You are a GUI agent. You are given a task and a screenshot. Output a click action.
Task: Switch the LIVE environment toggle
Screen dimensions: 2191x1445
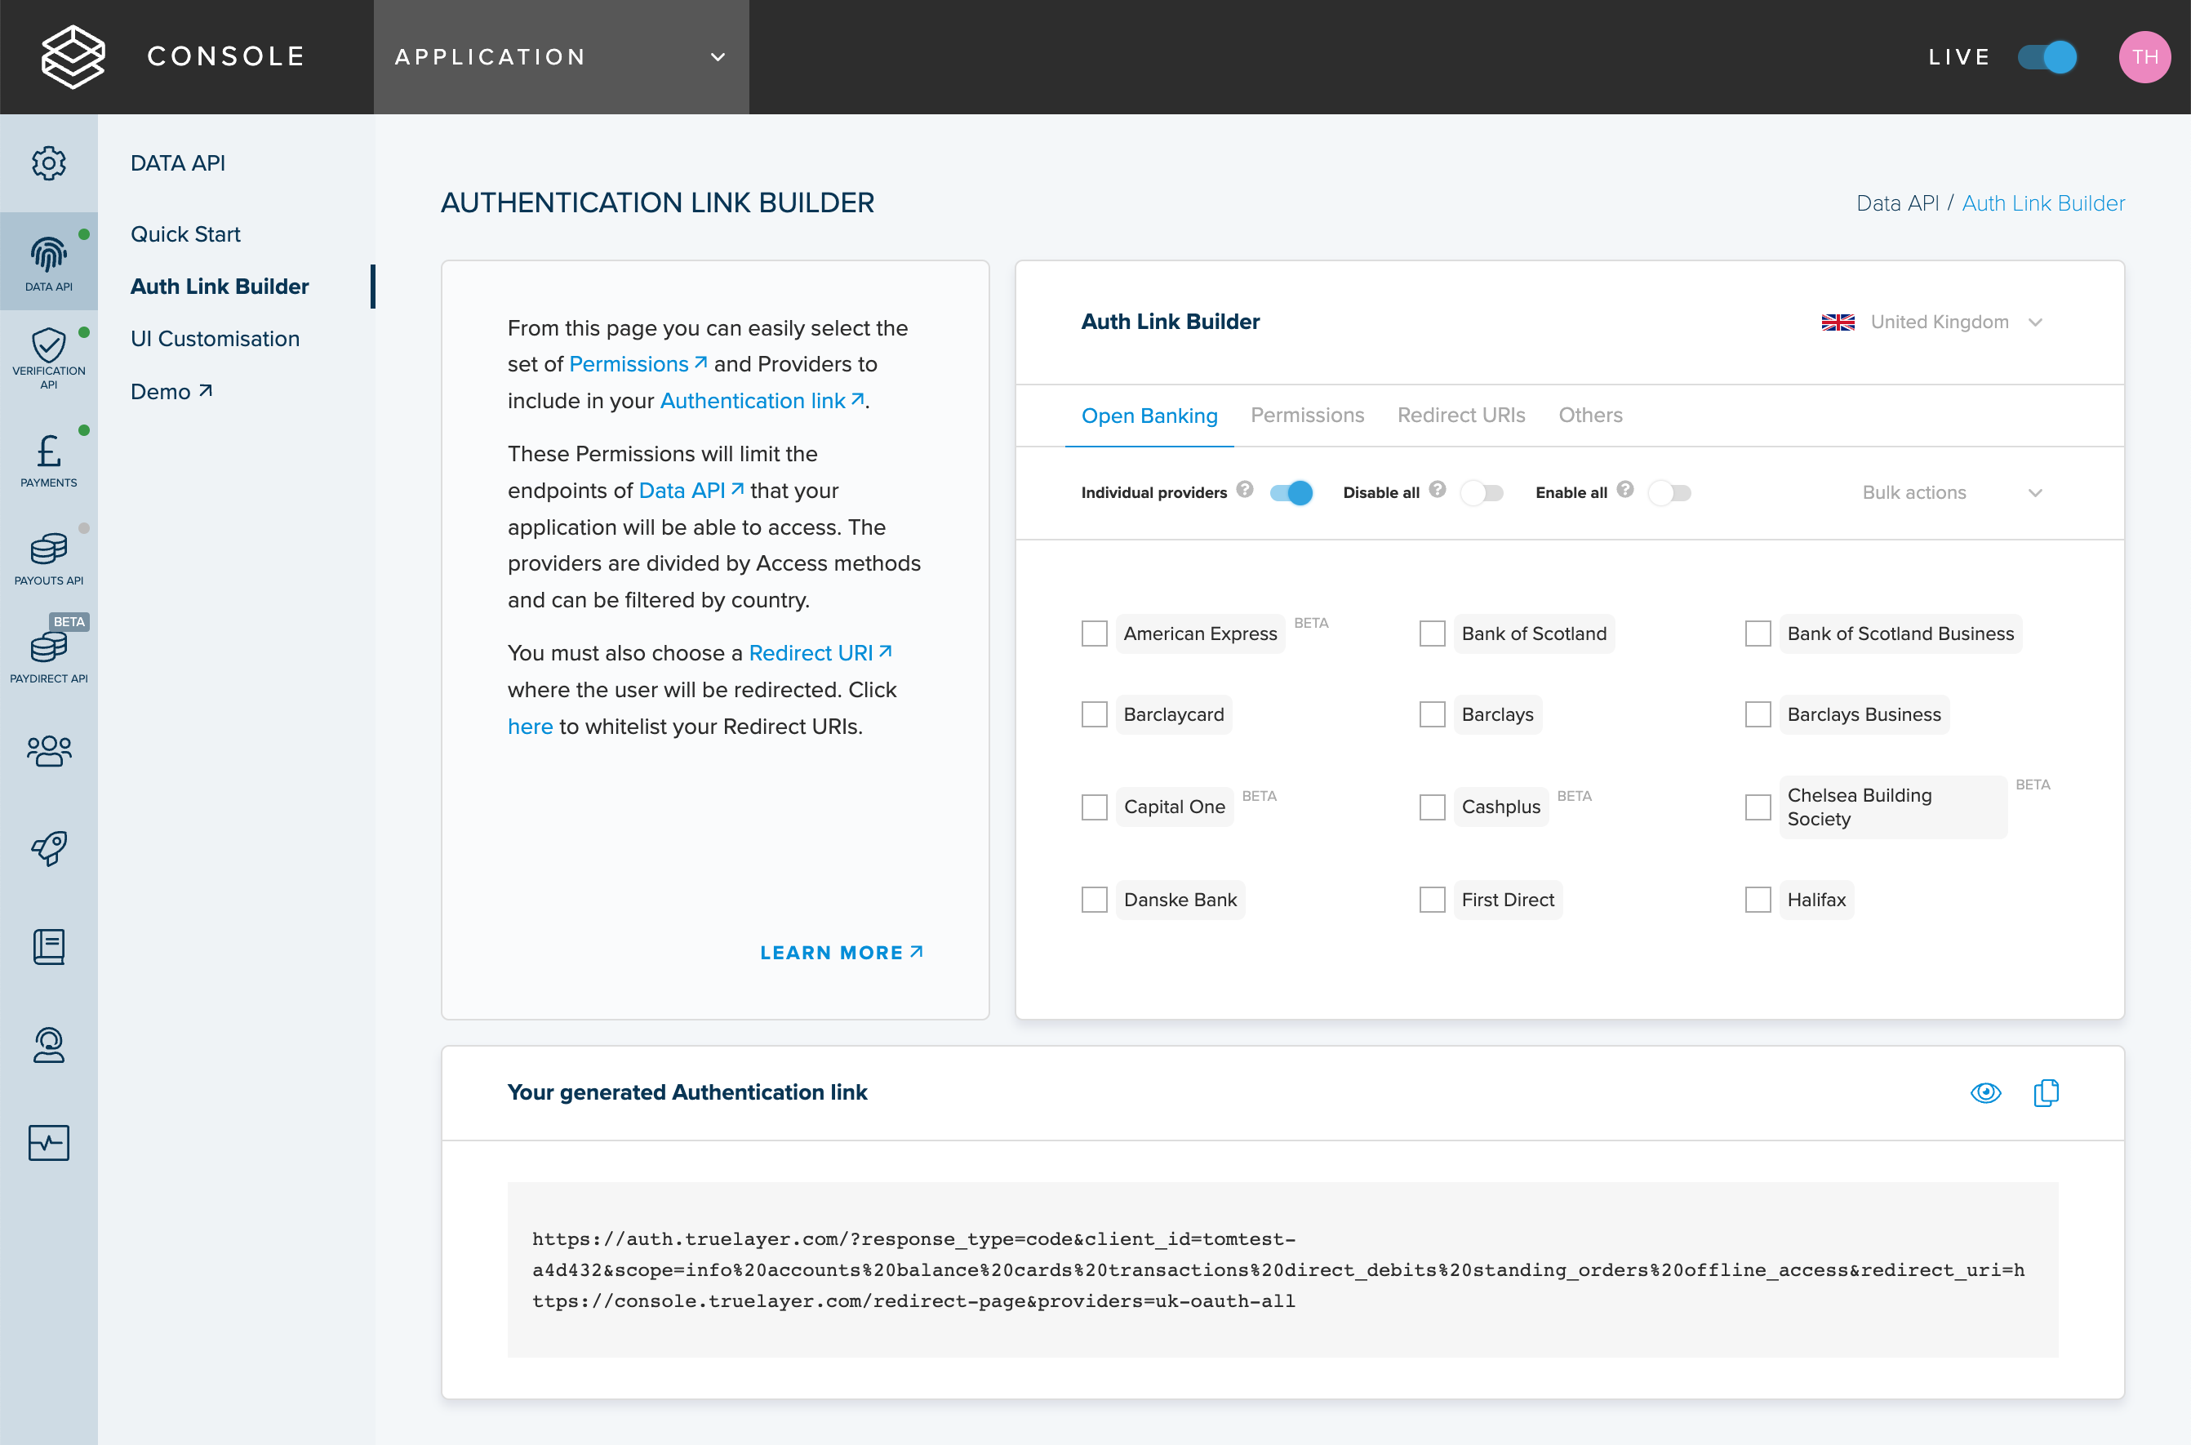(2047, 57)
